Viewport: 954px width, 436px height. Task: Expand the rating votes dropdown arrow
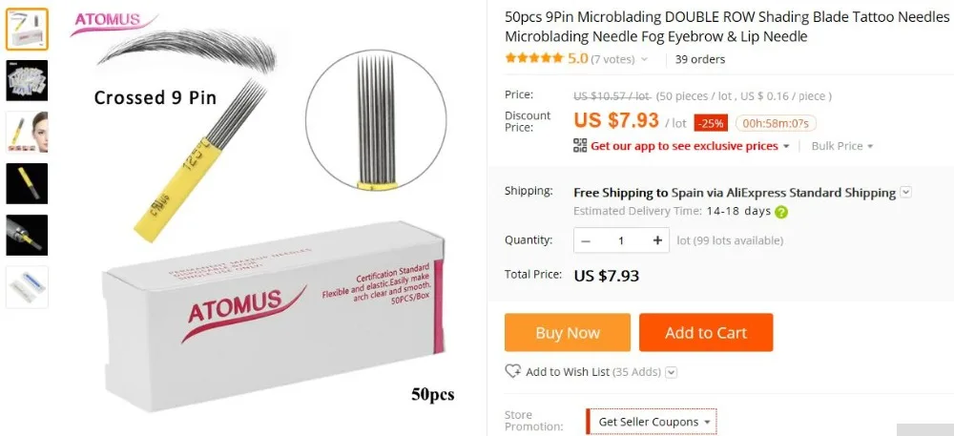(x=645, y=59)
